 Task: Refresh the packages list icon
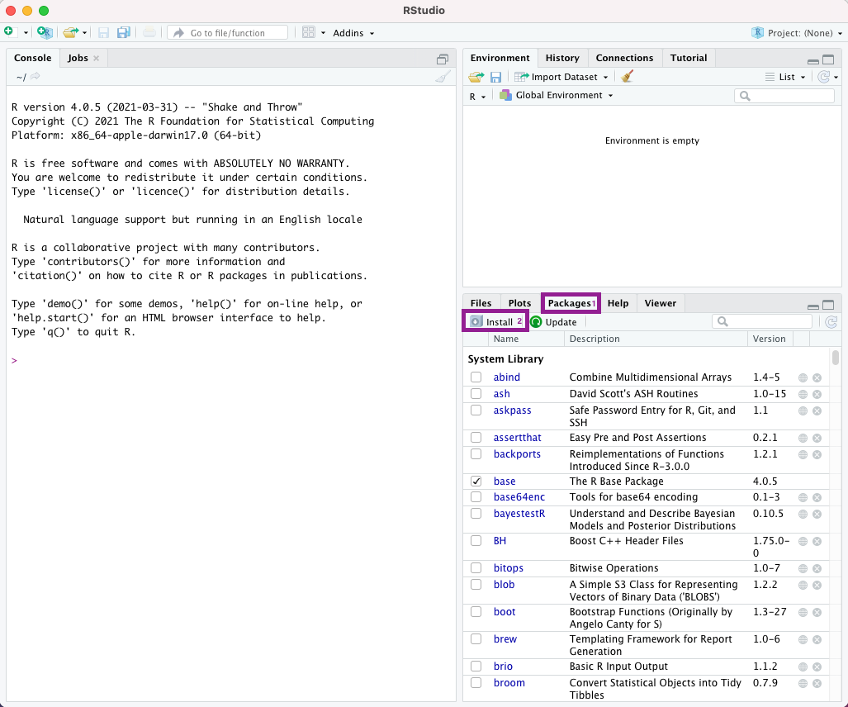tap(831, 322)
